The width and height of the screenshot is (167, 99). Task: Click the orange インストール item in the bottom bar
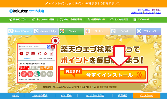[146, 96]
